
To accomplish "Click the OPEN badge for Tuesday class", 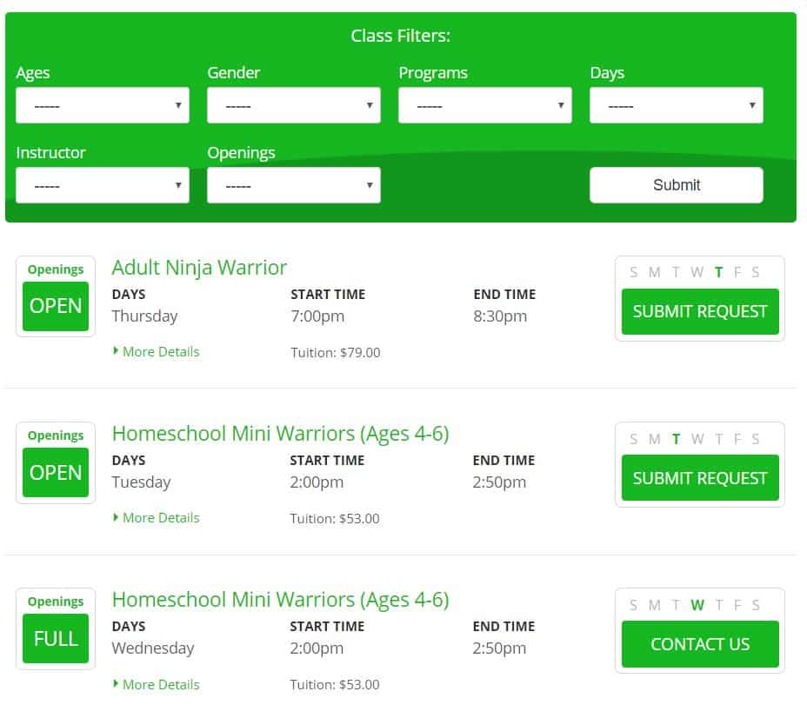I will (56, 472).
